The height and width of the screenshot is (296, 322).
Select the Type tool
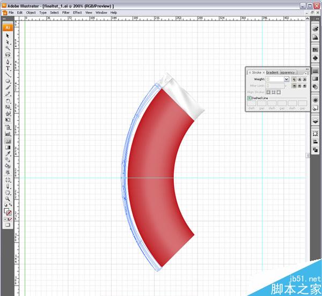pyautogui.click(x=8, y=68)
